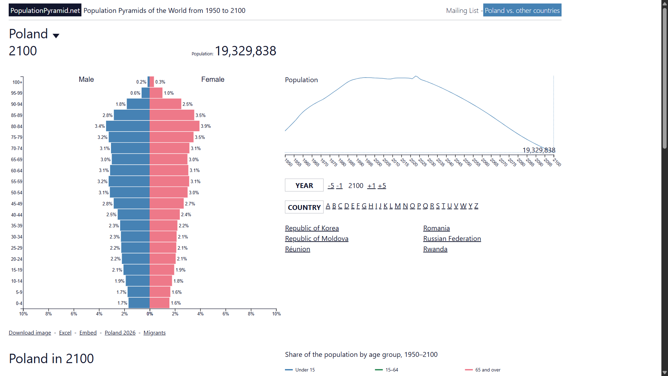Viewport: 668px width, 376px height.
Task: Select country letter P
Action: tap(419, 206)
